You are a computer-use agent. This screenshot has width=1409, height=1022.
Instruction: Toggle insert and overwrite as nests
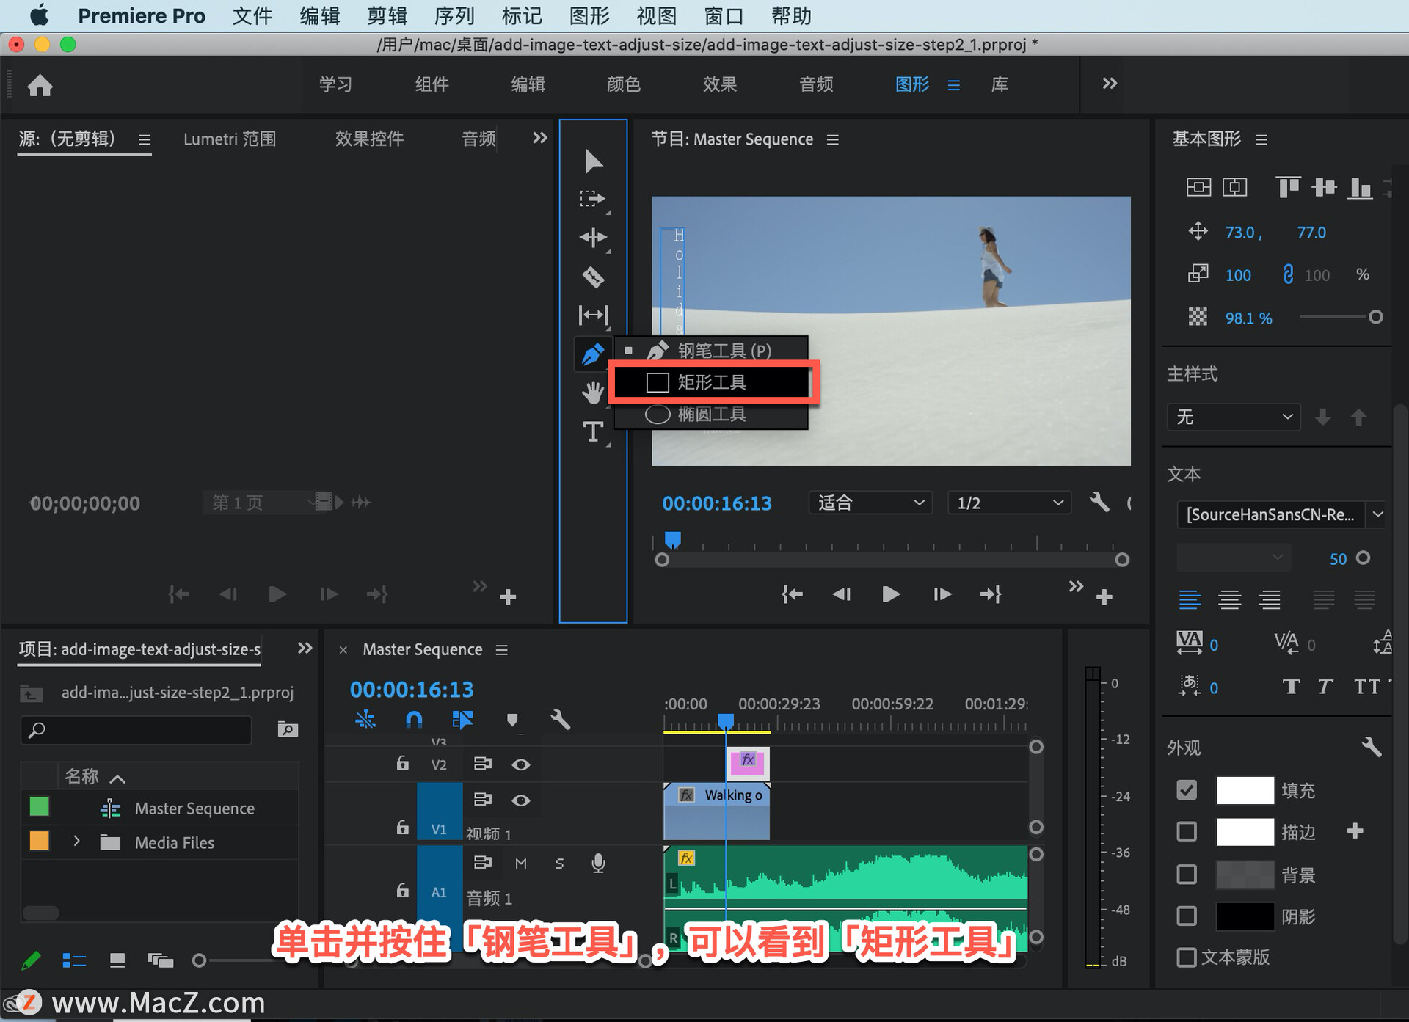pos(365,720)
